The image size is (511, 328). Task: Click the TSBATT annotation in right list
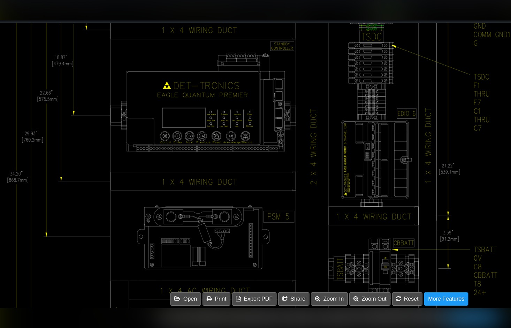pos(485,249)
